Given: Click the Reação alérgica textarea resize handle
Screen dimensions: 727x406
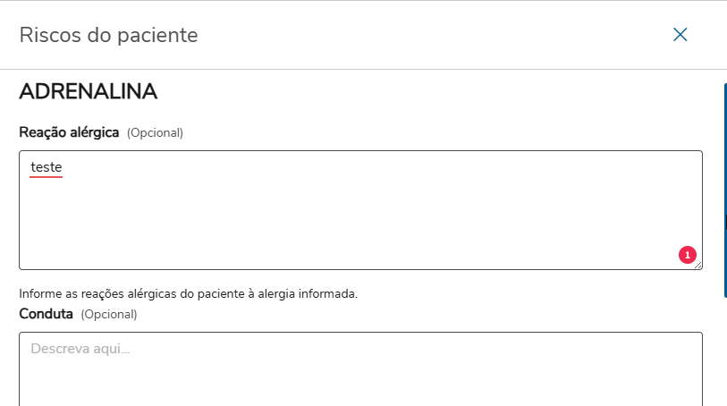Looking at the screenshot, I should (x=698, y=265).
